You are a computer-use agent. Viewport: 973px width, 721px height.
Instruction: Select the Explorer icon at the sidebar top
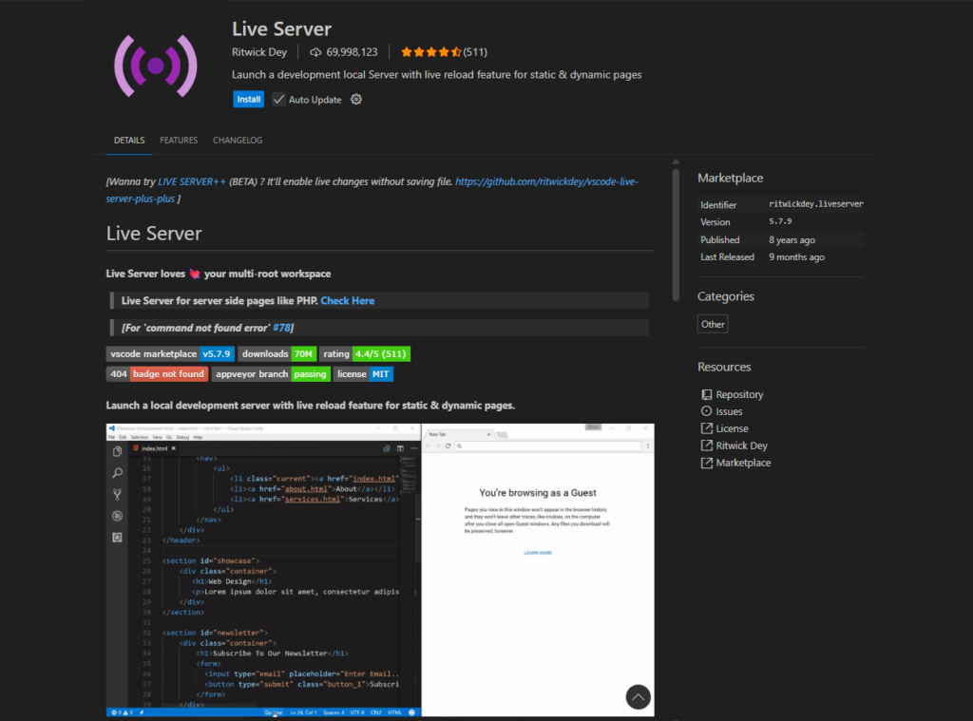tap(116, 451)
